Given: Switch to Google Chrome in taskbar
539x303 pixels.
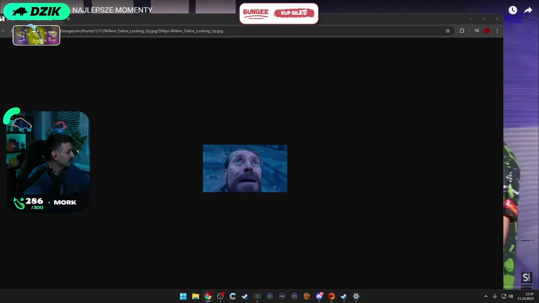Looking at the screenshot, I should point(208,296).
